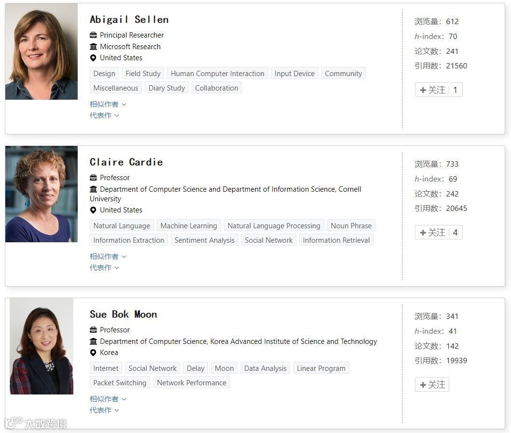This screenshot has width=511, height=433.
Task: Click location pin icon next to Korea
Action: (x=93, y=353)
